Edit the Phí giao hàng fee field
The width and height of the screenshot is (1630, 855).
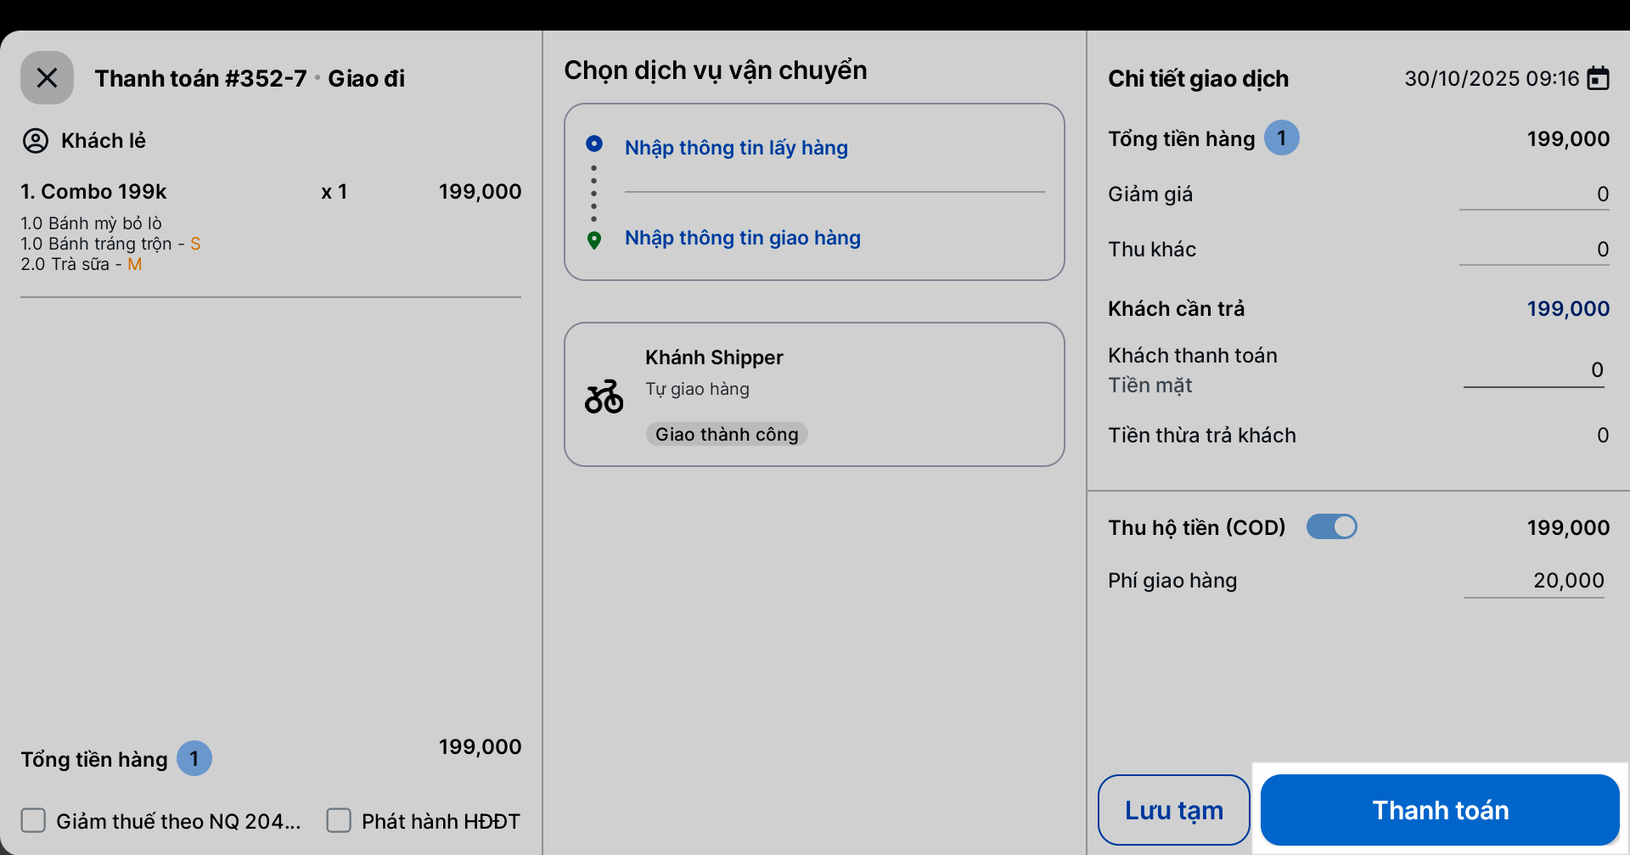coord(1533,581)
